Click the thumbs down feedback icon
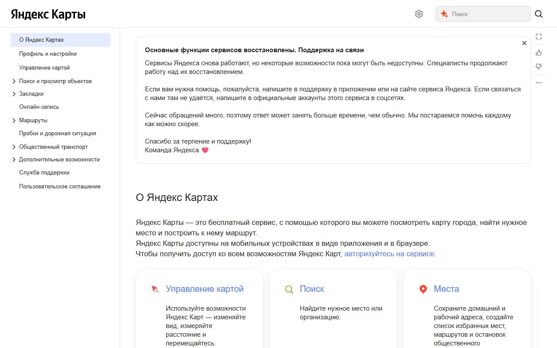Screen dimensions: 557x348 [539, 67]
